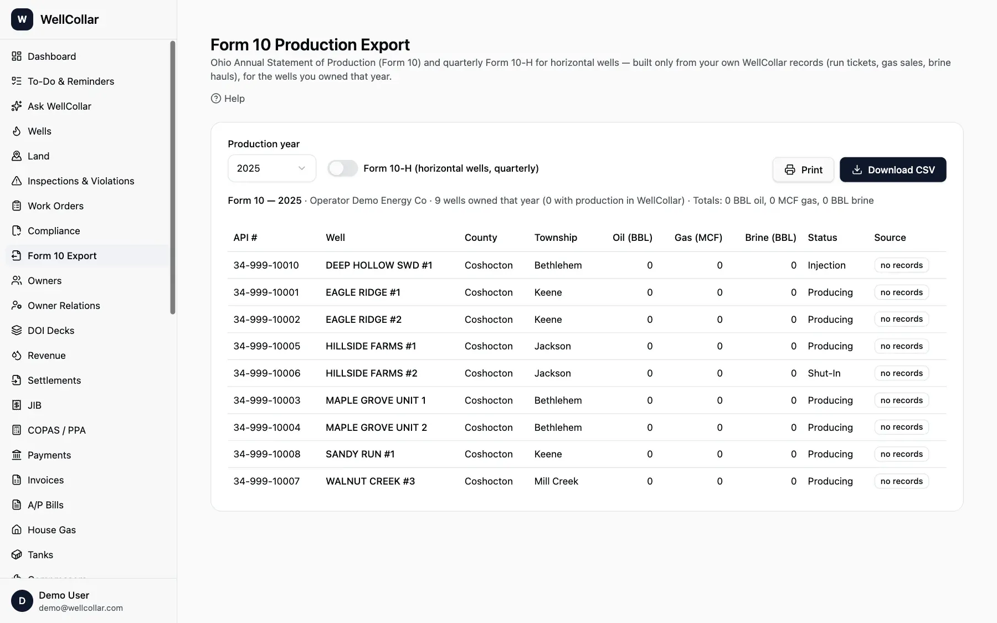Click the Brine (BBL) column header
This screenshot has width=997, height=623.
pos(770,238)
